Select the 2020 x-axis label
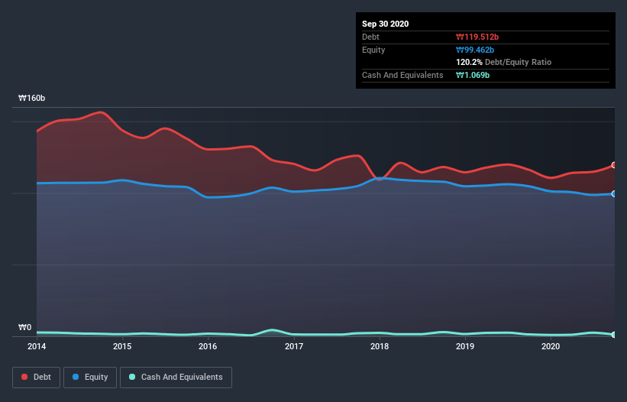Screen dimensions: 627x402 pos(551,346)
